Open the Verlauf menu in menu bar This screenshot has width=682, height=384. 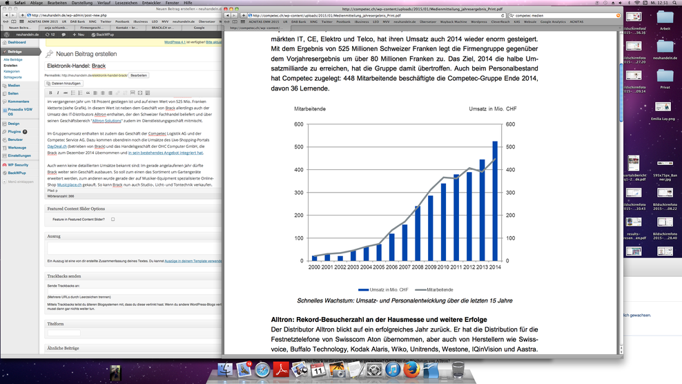tap(104, 3)
